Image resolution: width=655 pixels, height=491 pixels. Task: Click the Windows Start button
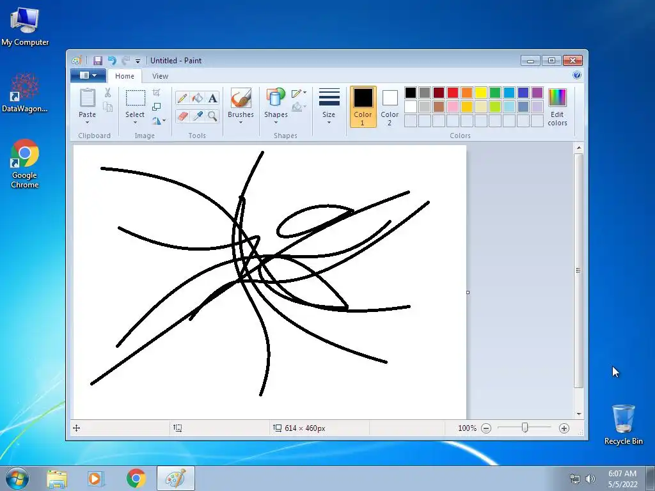point(17,478)
